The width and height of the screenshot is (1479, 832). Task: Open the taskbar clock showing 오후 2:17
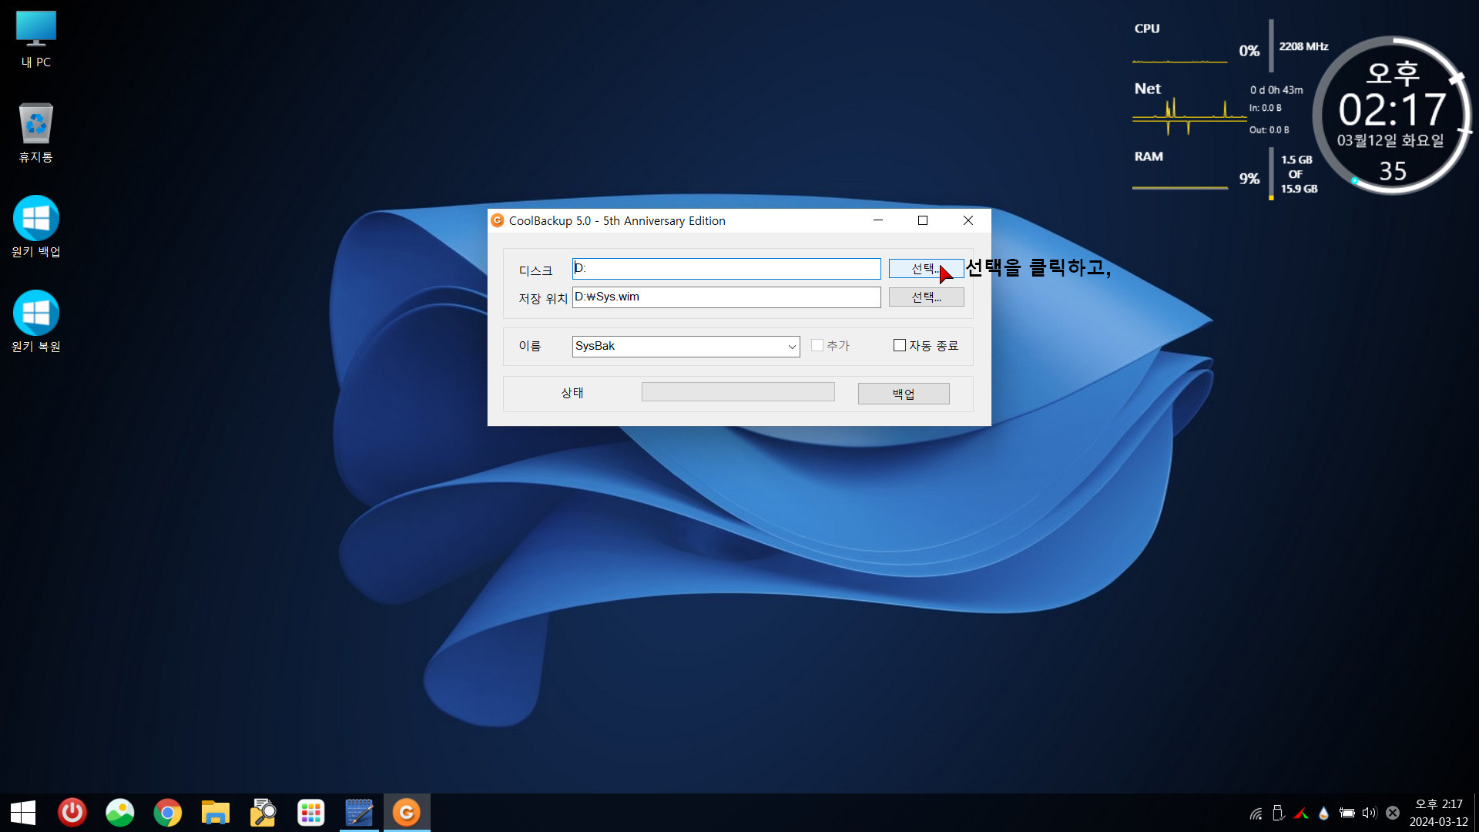pos(1438,813)
